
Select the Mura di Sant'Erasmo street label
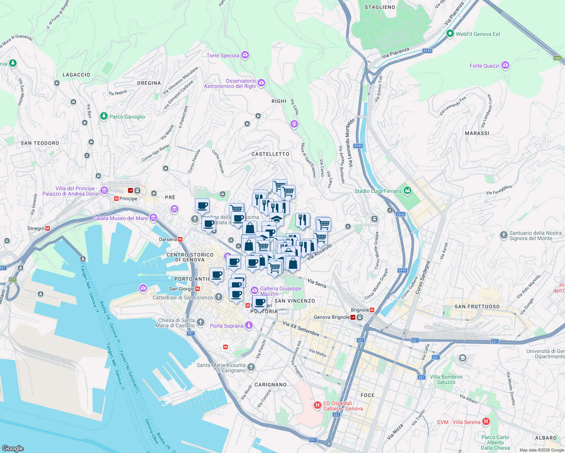[x=308, y=160]
